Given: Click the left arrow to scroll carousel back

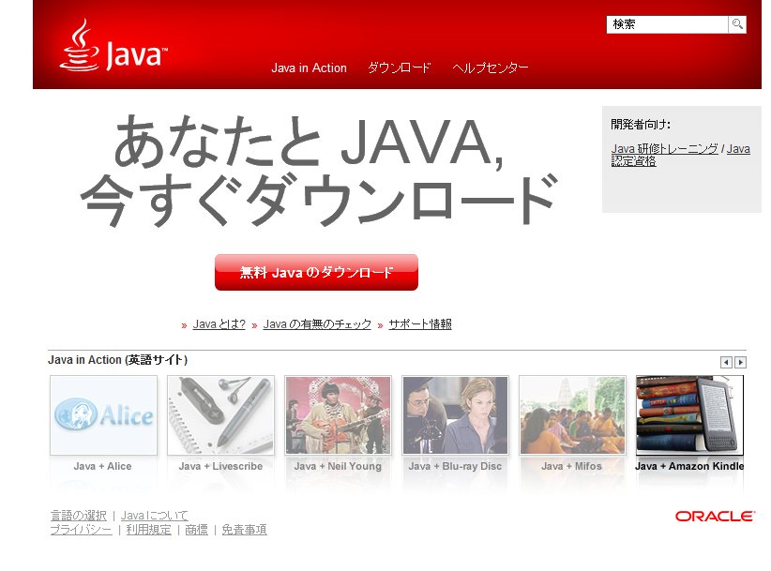Looking at the screenshot, I should tap(724, 361).
